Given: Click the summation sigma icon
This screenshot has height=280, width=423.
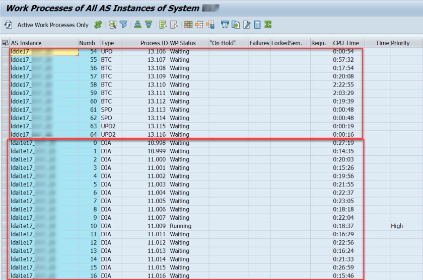Looking at the screenshot, I should pyautogui.click(x=268, y=25).
